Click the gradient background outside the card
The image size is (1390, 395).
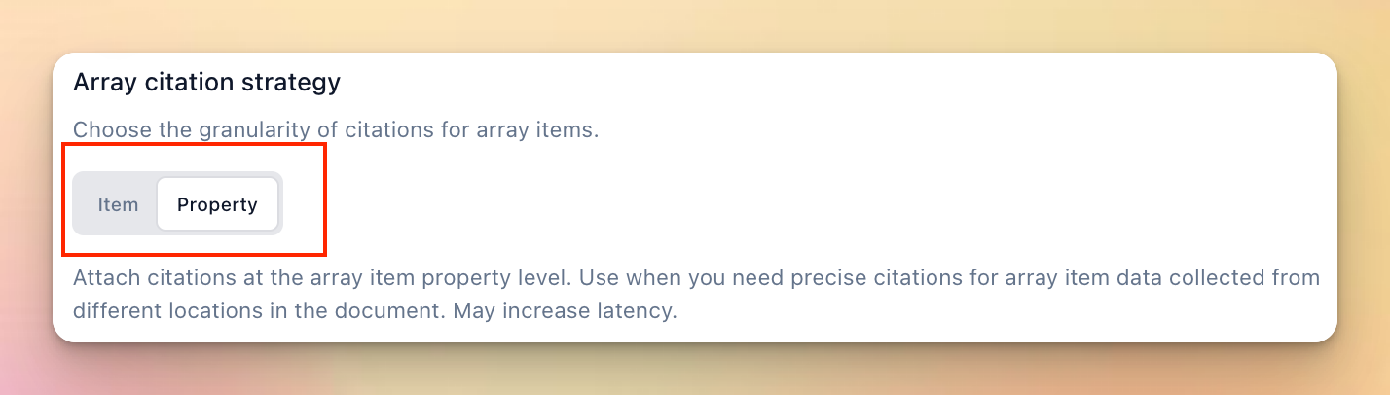click(681, 24)
